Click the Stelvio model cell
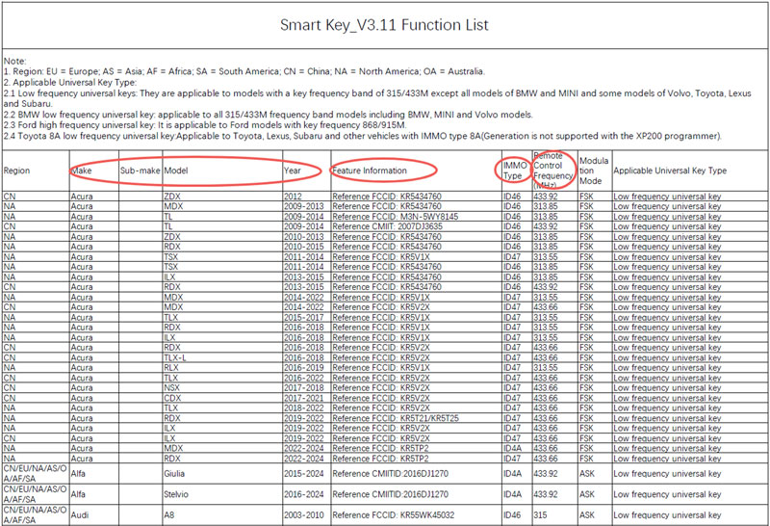Screen dimensions: 770x526 point(177,494)
